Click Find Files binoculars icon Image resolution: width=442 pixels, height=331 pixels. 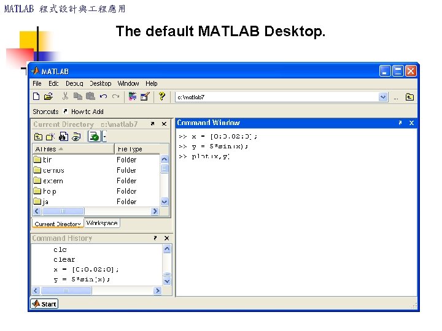[x=63, y=137]
